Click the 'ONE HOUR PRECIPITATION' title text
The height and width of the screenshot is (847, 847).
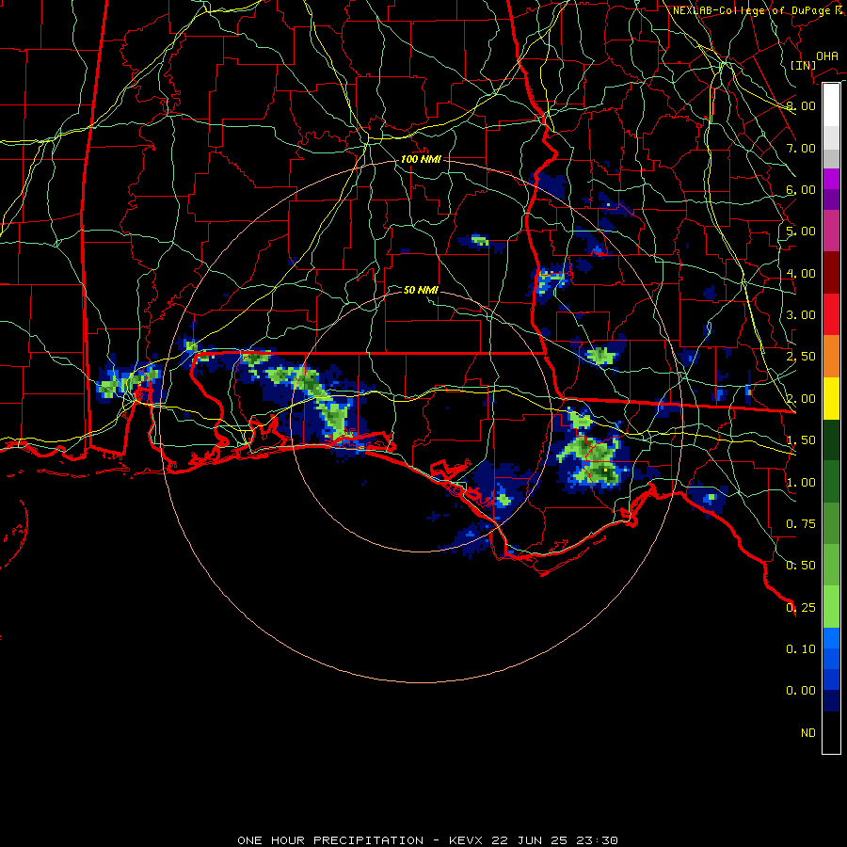330,840
